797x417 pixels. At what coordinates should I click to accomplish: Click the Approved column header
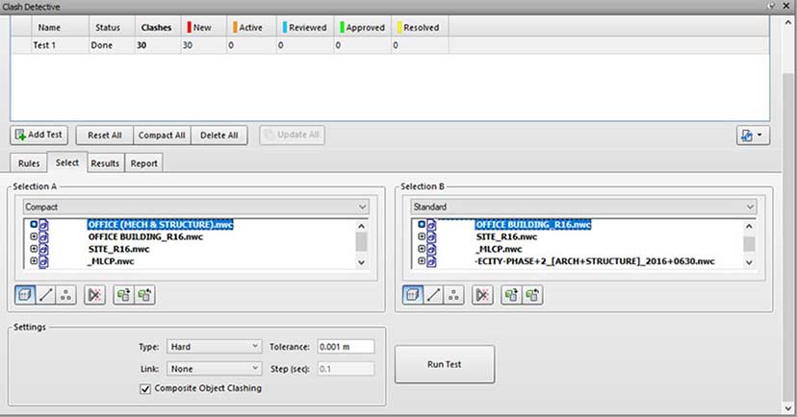click(x=362, y=28)
